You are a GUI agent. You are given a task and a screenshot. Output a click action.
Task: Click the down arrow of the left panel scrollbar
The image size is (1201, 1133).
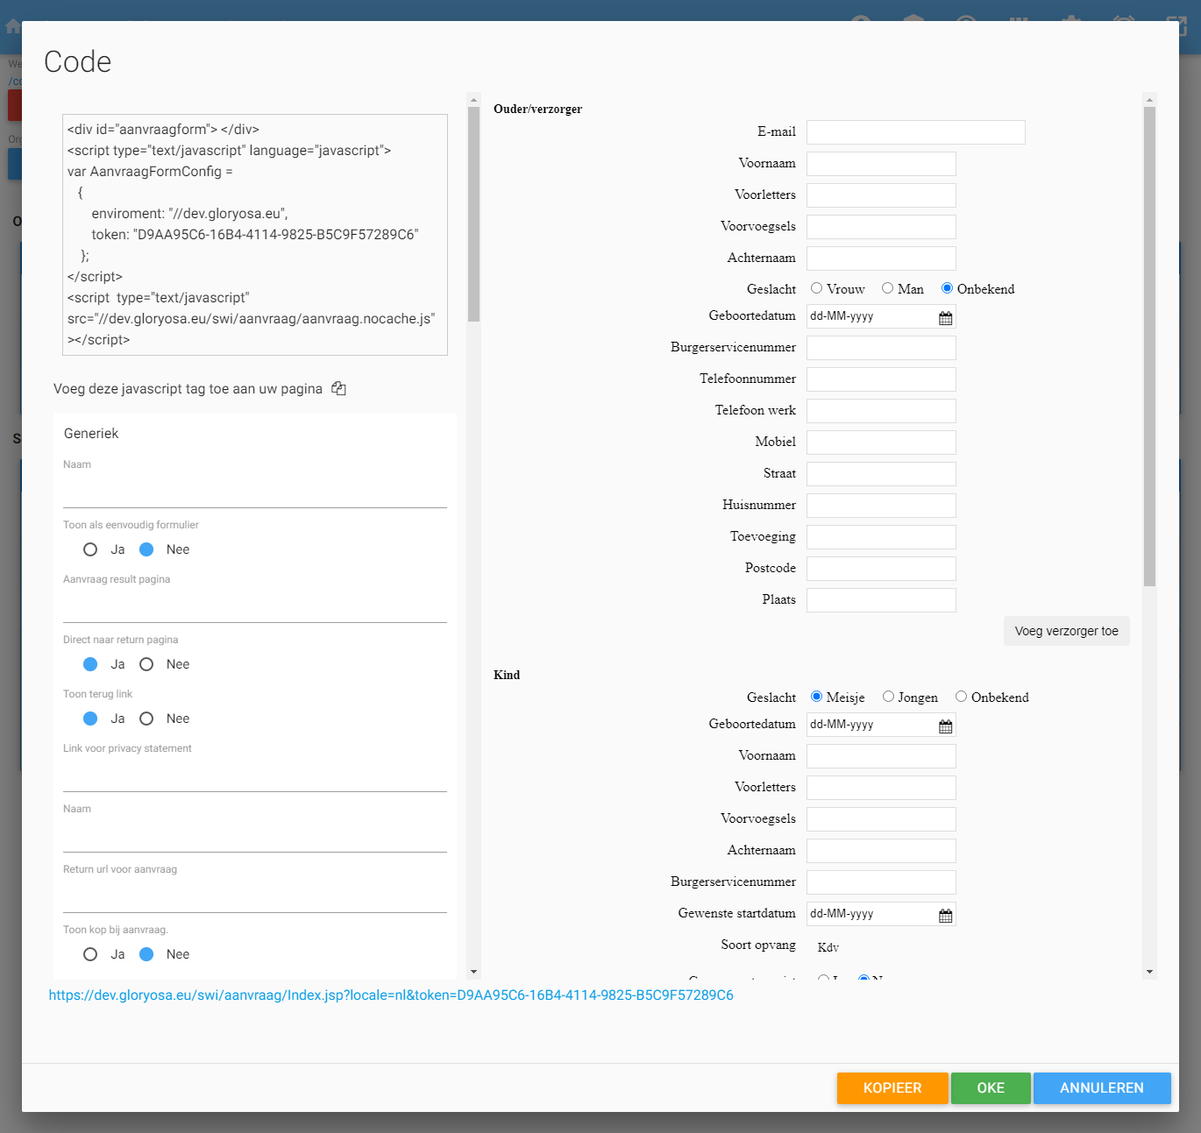pyautogui.click(x=473, y=972)
